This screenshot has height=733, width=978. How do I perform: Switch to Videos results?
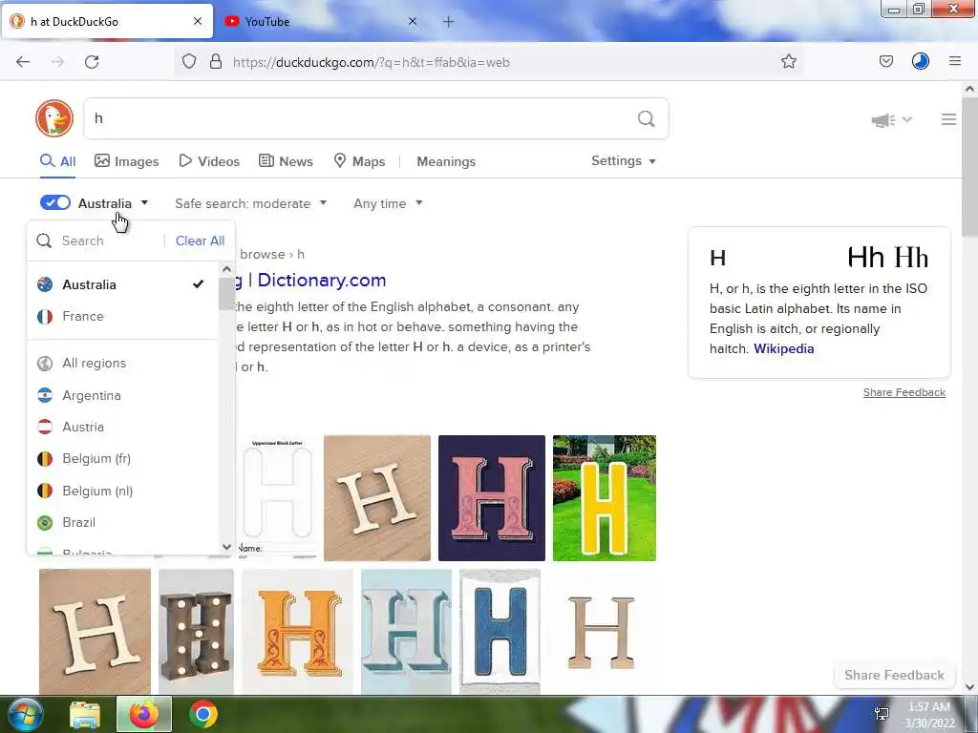pos(209,161)
